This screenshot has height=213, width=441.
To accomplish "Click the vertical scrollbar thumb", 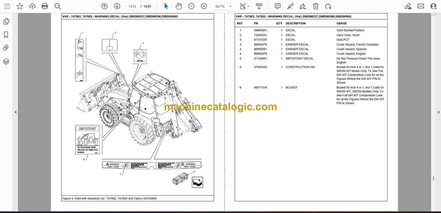I will (433, 178).
